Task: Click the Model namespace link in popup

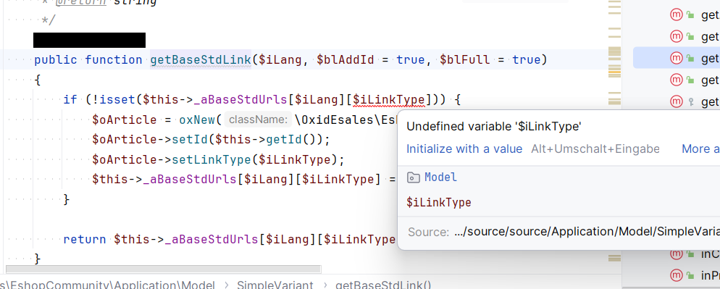Action: [440, 177]
